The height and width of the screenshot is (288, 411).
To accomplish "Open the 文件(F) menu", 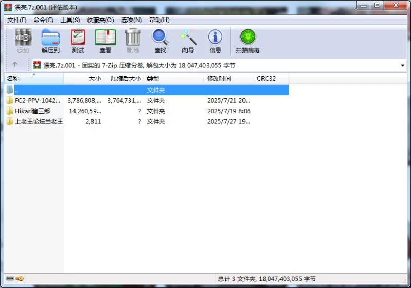I will [x=17, y=20].
